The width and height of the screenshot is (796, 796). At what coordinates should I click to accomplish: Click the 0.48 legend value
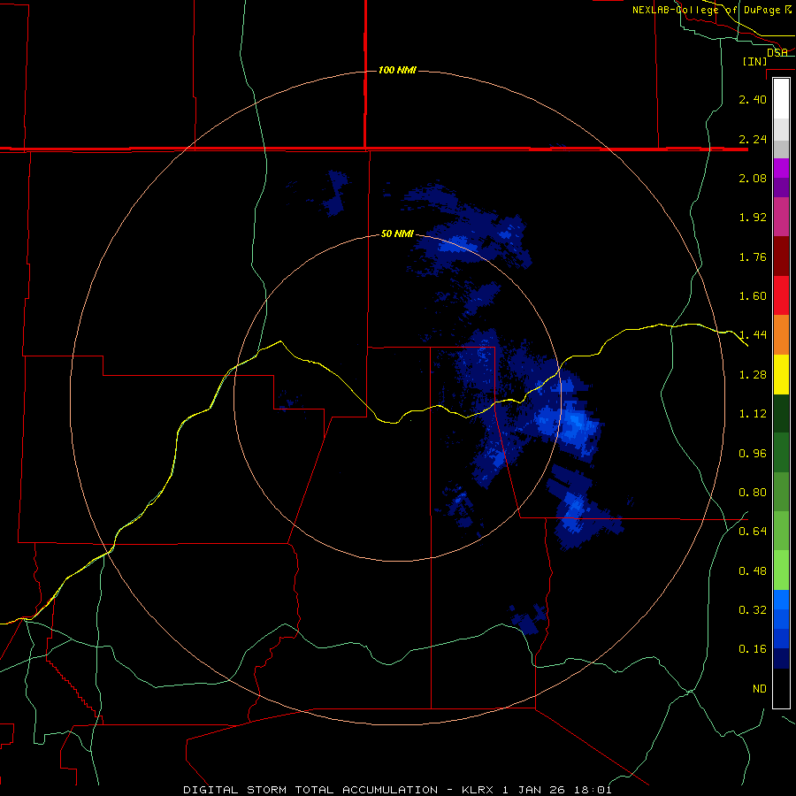pyautogui.click(x=753, y=571)
